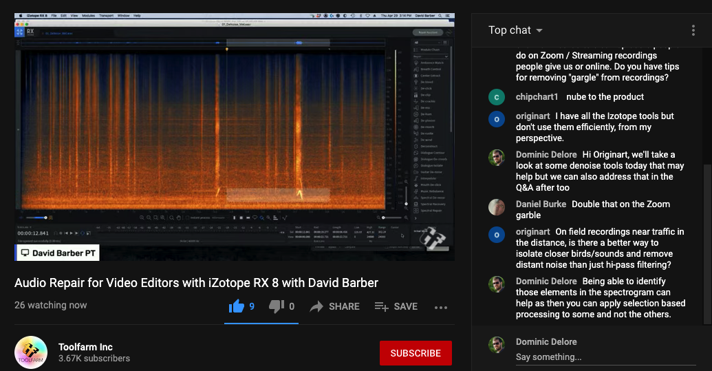
Task: Open the De-click module
Action: click(423, 89)
